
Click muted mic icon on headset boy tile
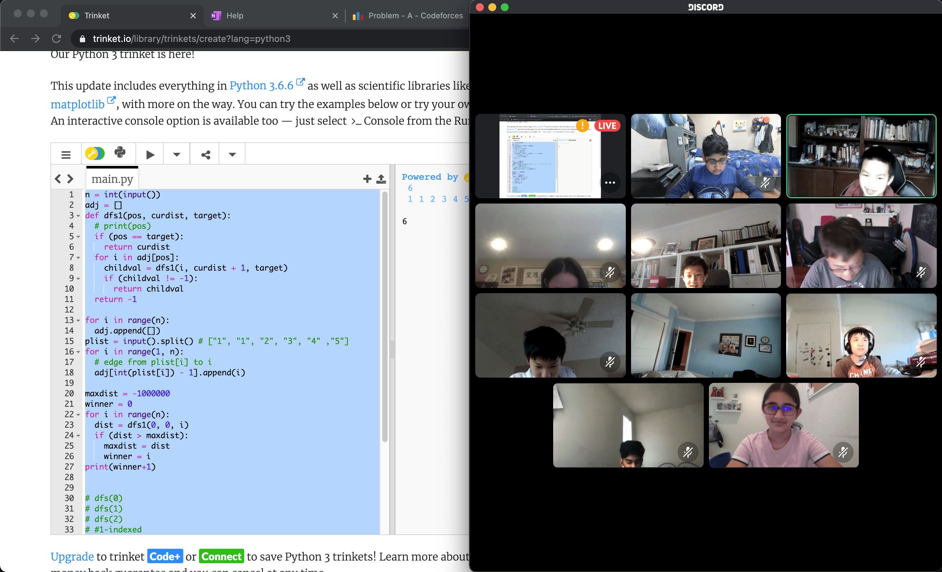click(921, 362)
